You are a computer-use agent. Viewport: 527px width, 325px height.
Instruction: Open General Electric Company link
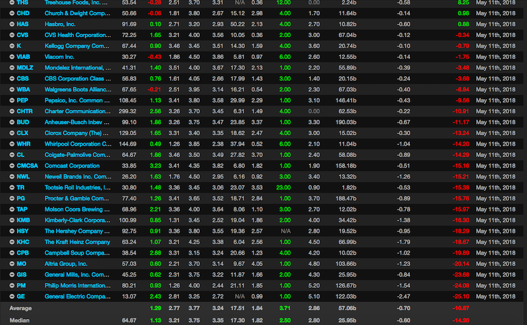point(77,297)
